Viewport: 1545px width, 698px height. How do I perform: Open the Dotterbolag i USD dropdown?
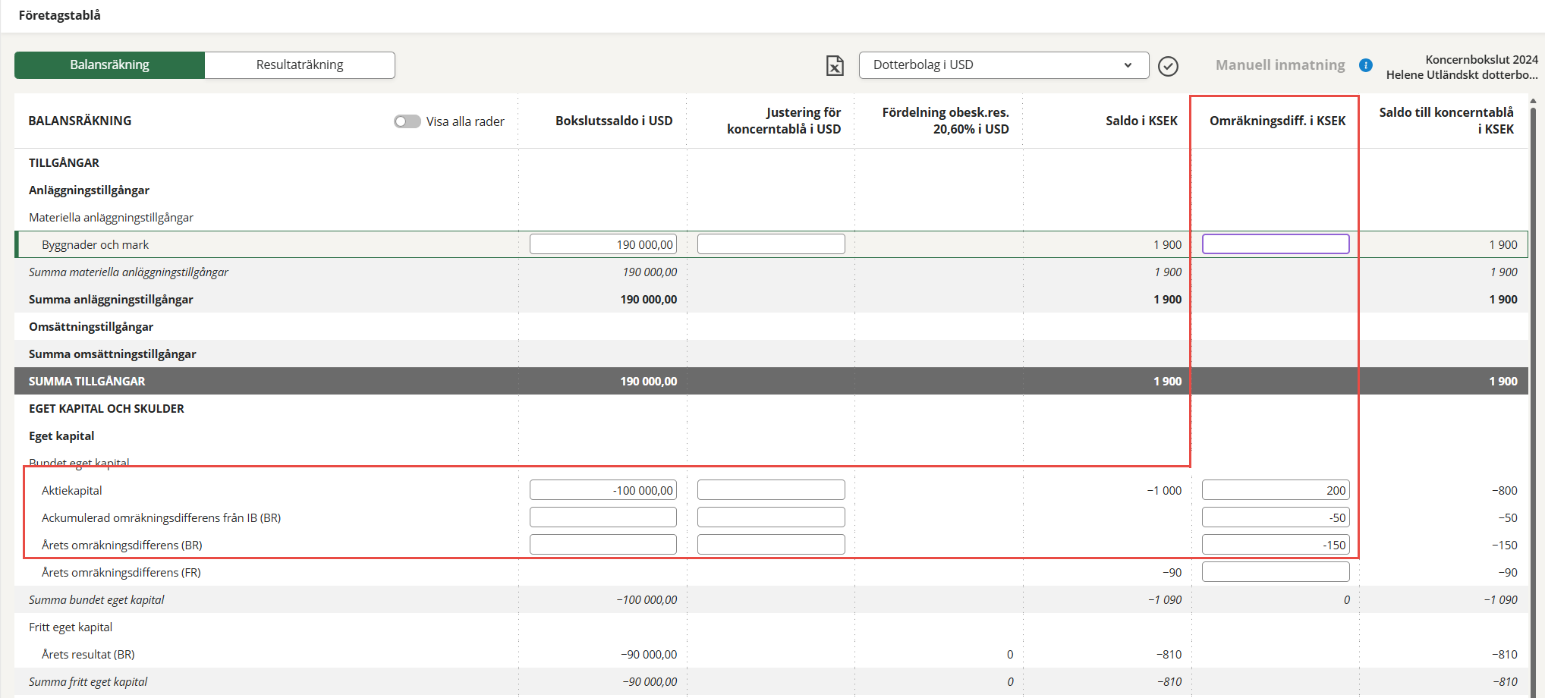1003,65
